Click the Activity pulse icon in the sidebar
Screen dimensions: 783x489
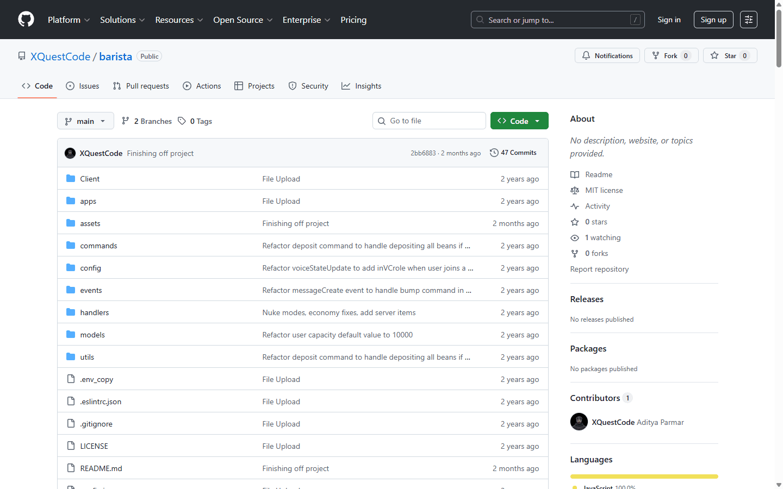(x=575, y=206)
